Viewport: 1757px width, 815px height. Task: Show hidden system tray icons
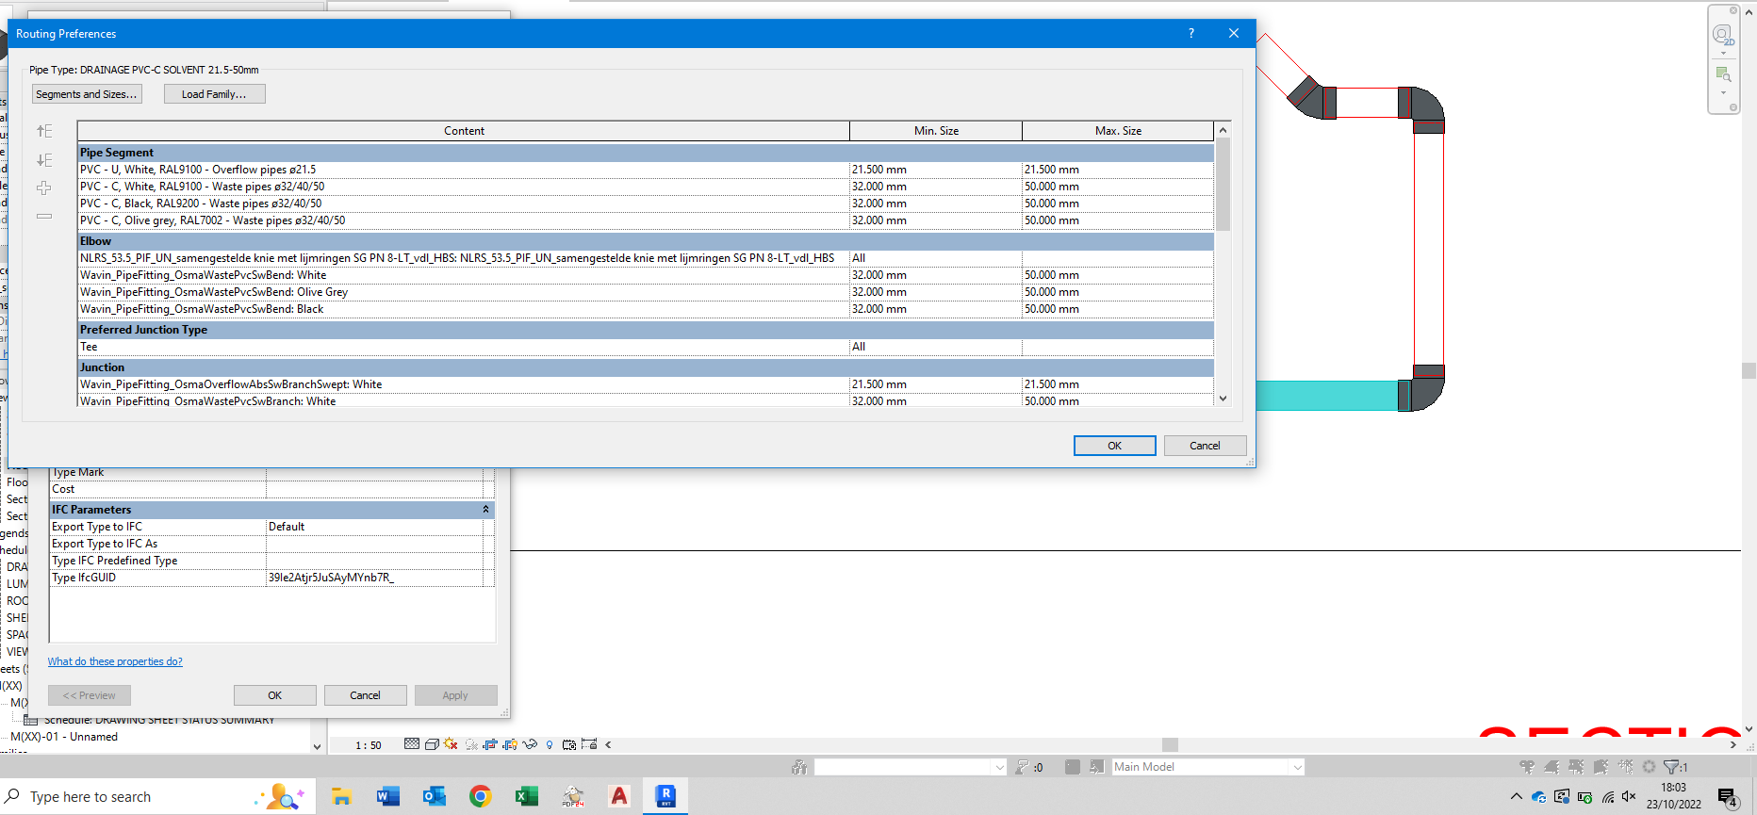tap(1517, 796)
